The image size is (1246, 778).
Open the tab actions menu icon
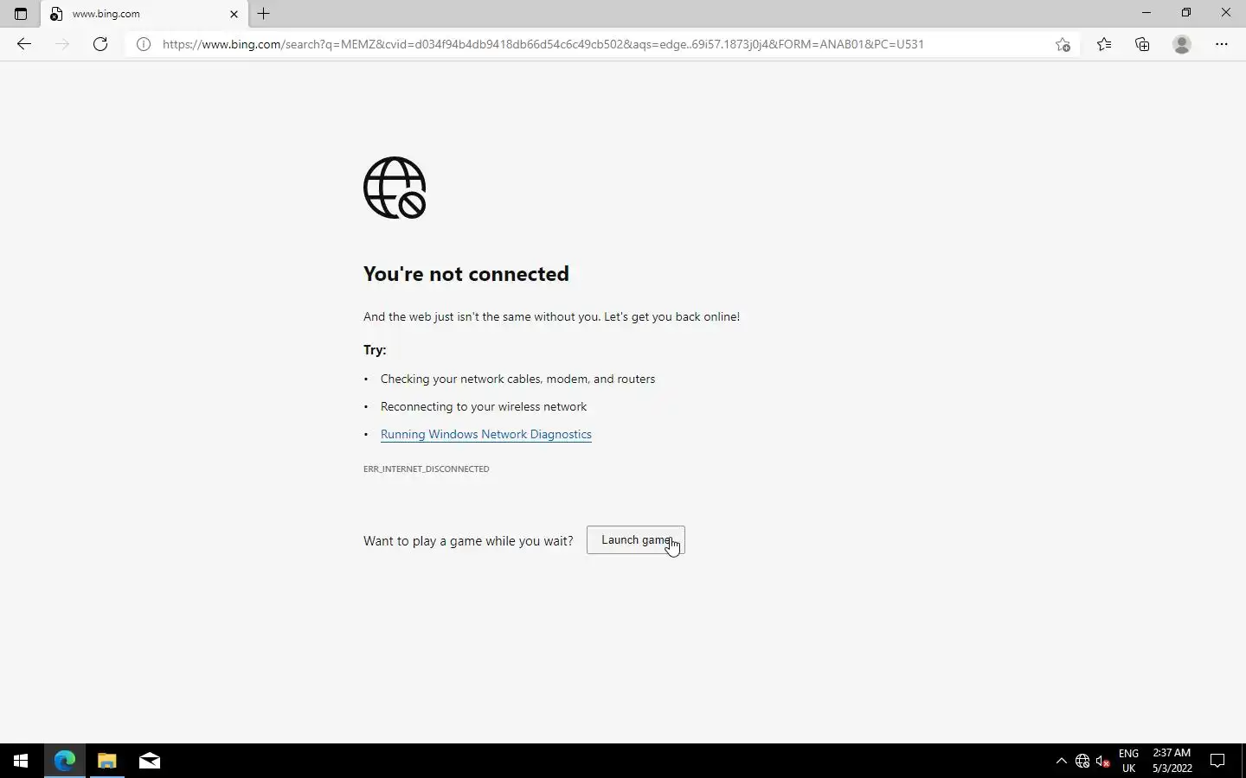click(21, 14)
